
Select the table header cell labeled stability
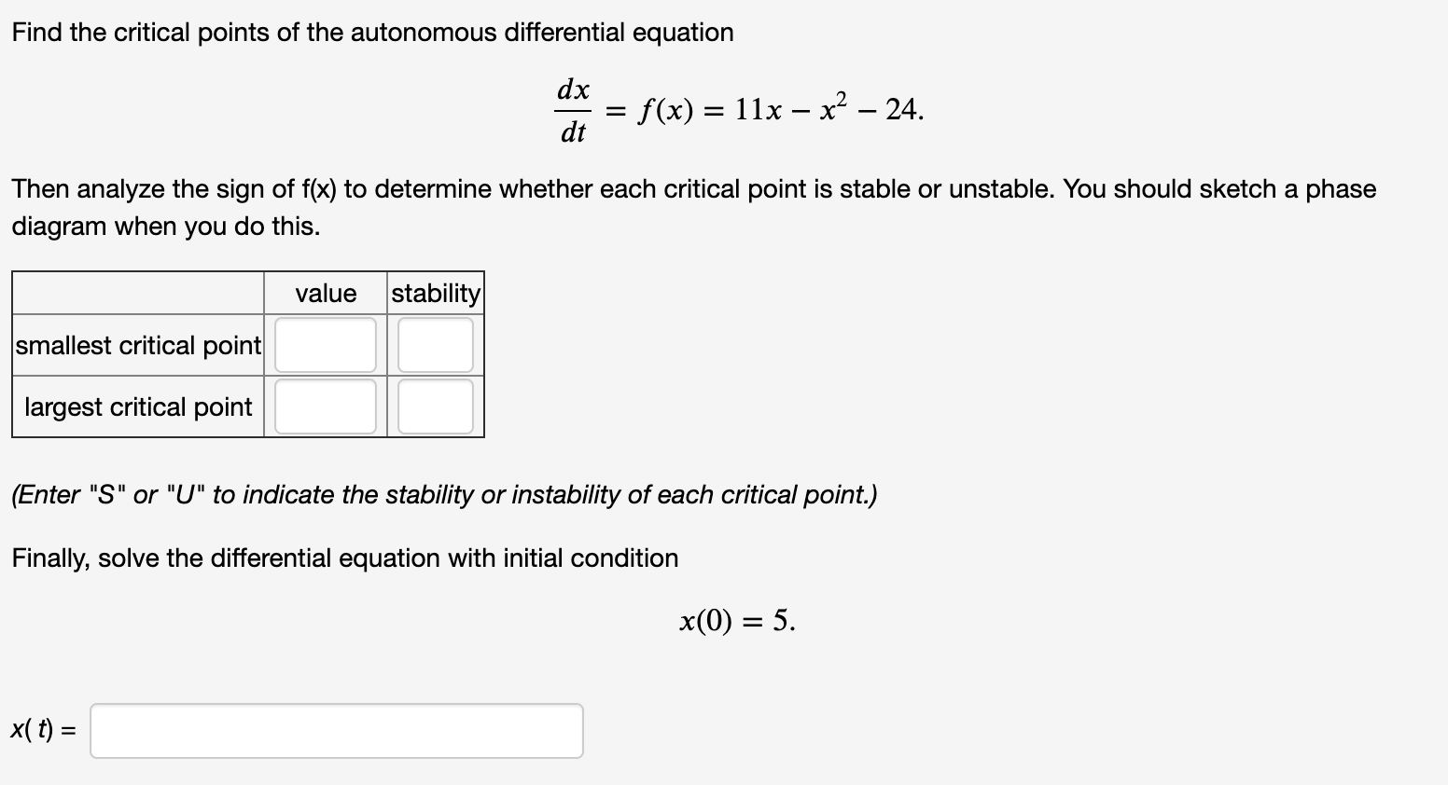pos(436,293)
